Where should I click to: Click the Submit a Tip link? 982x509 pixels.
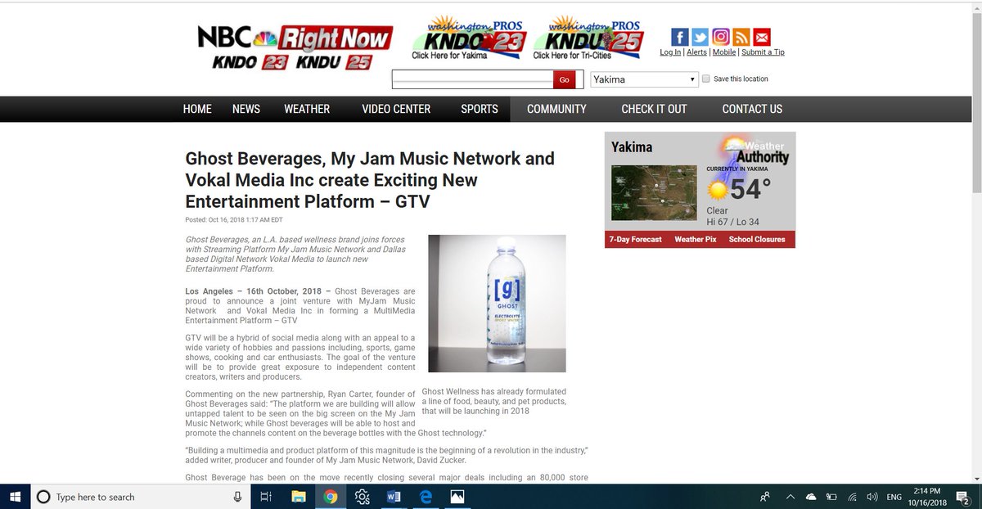point(763,52)
